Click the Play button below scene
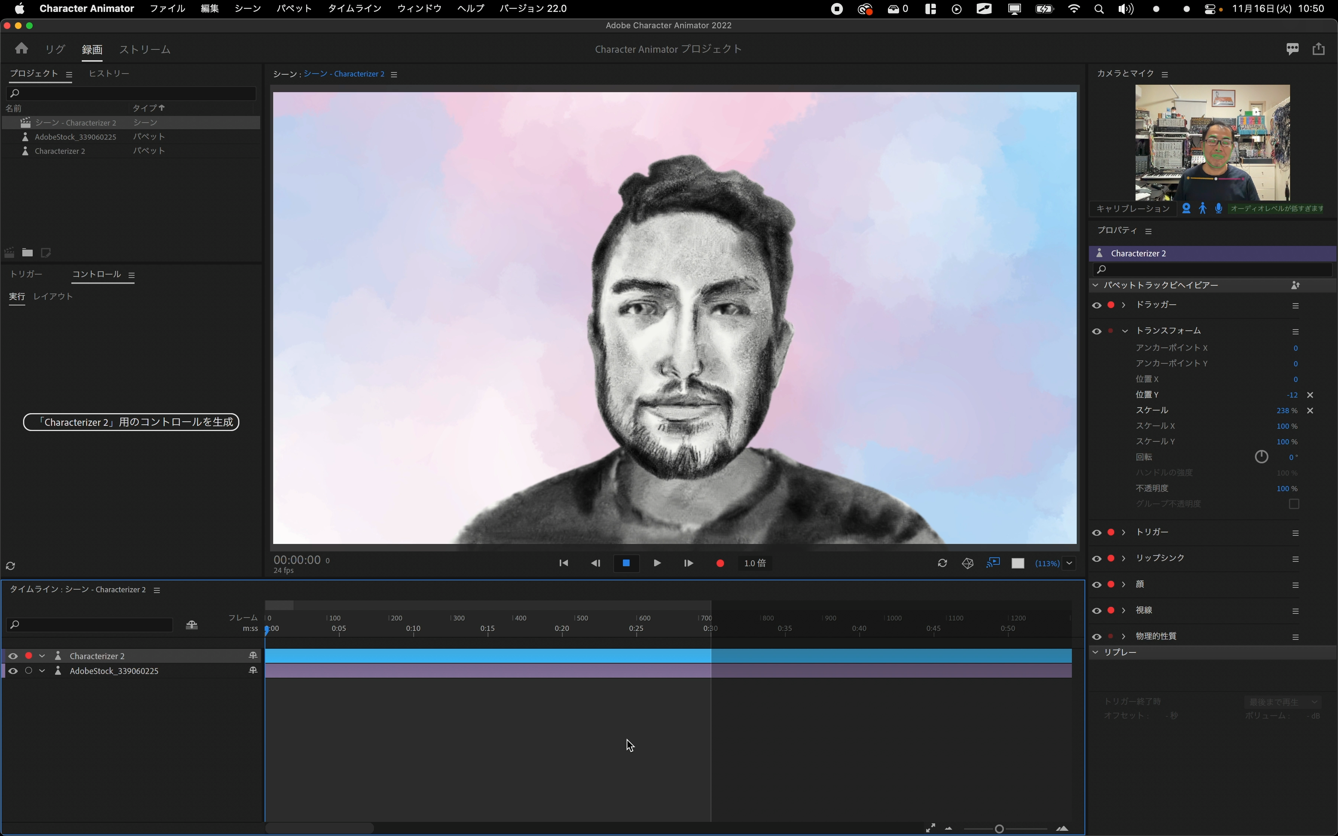 [657, 563]
